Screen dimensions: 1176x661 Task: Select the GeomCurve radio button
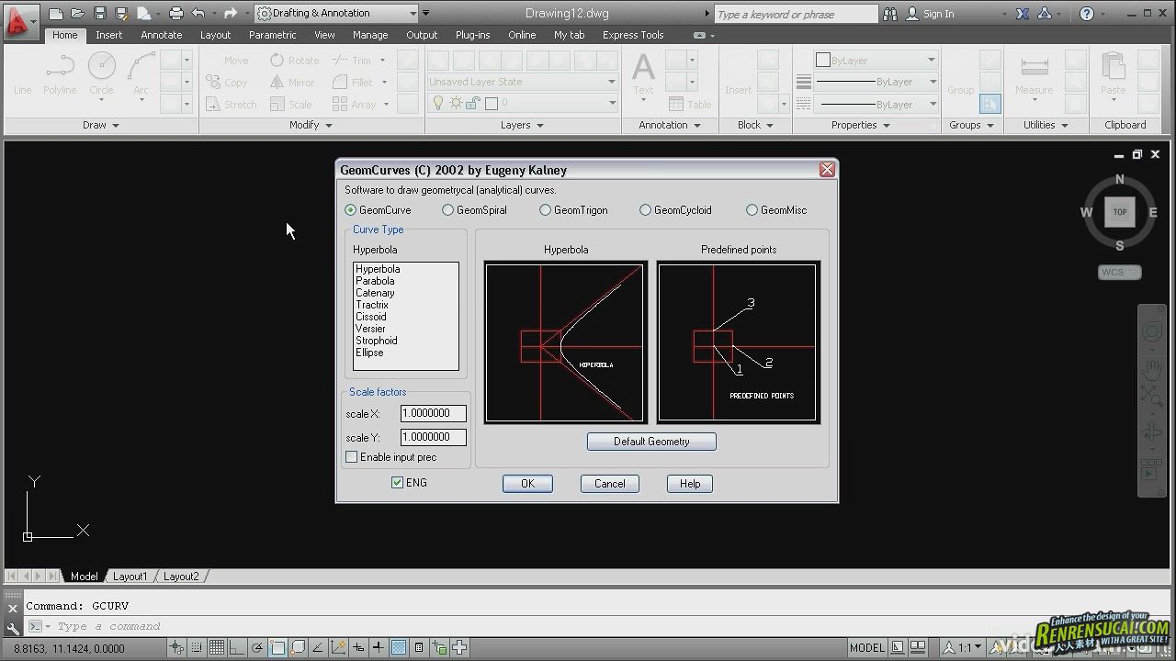[350, 210]
